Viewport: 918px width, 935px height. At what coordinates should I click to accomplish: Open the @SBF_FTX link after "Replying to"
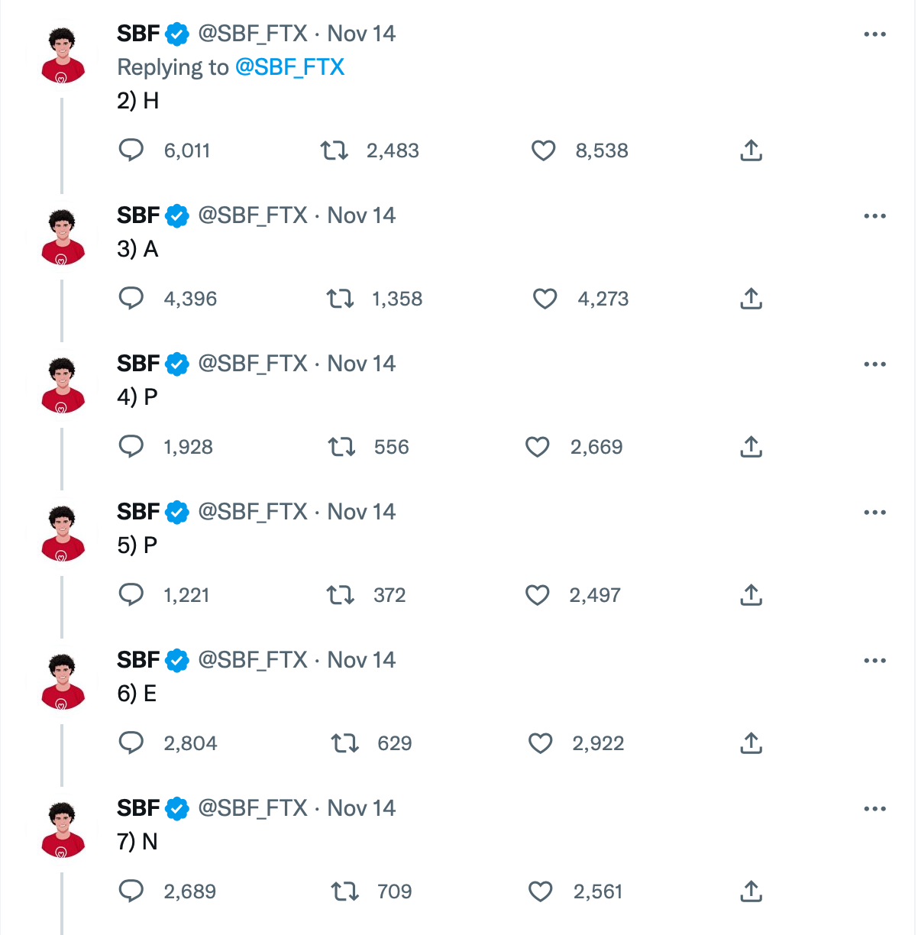coord(289,67)
